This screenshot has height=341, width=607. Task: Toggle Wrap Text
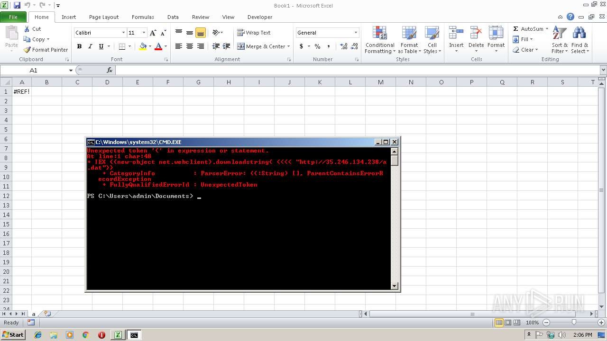point(254,33)
